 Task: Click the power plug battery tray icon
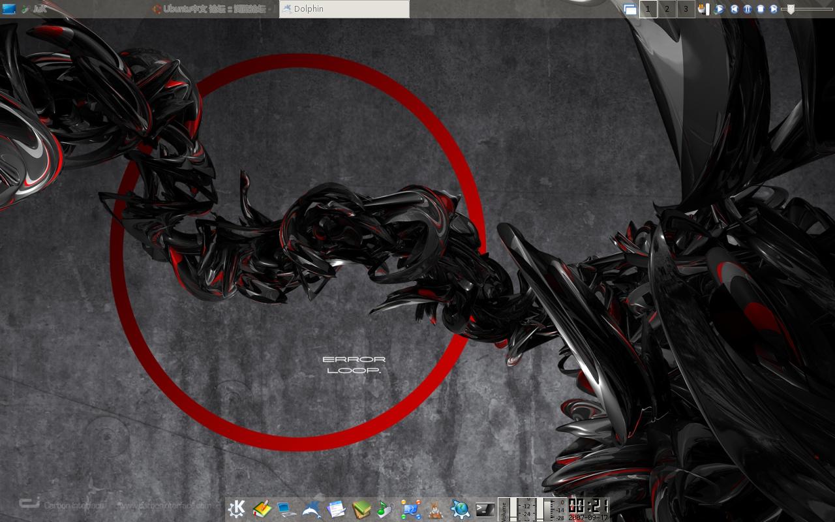(x=703, y=9)
